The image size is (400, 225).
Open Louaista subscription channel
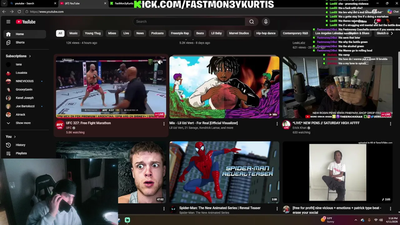tap(24, 73)
